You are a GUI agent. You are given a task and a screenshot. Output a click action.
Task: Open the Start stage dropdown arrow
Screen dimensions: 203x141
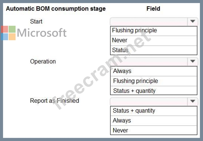pyautogui.click(x=193, y=21)
